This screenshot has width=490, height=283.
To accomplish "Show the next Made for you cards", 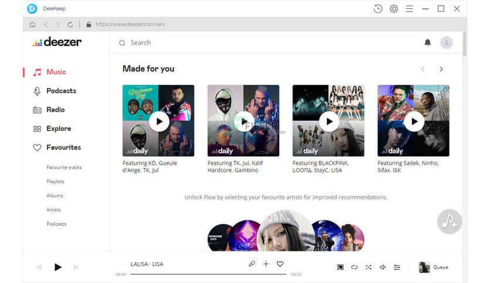I will [441, 69].
